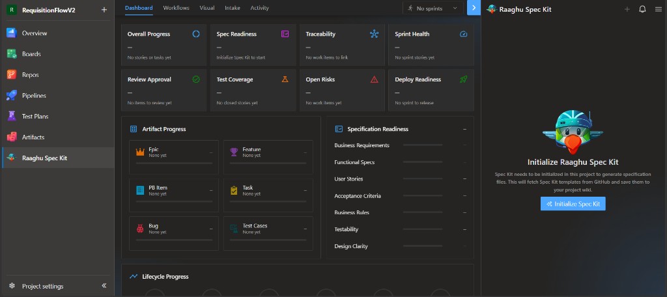667x297 pixels.
Task: Switch to the Workflows tab
Action: (176, 8)
